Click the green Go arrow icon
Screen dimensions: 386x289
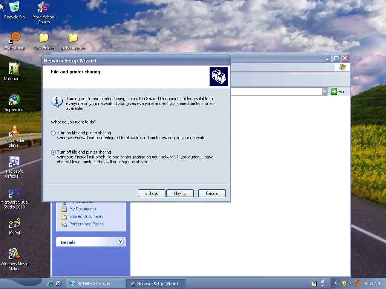334,92
